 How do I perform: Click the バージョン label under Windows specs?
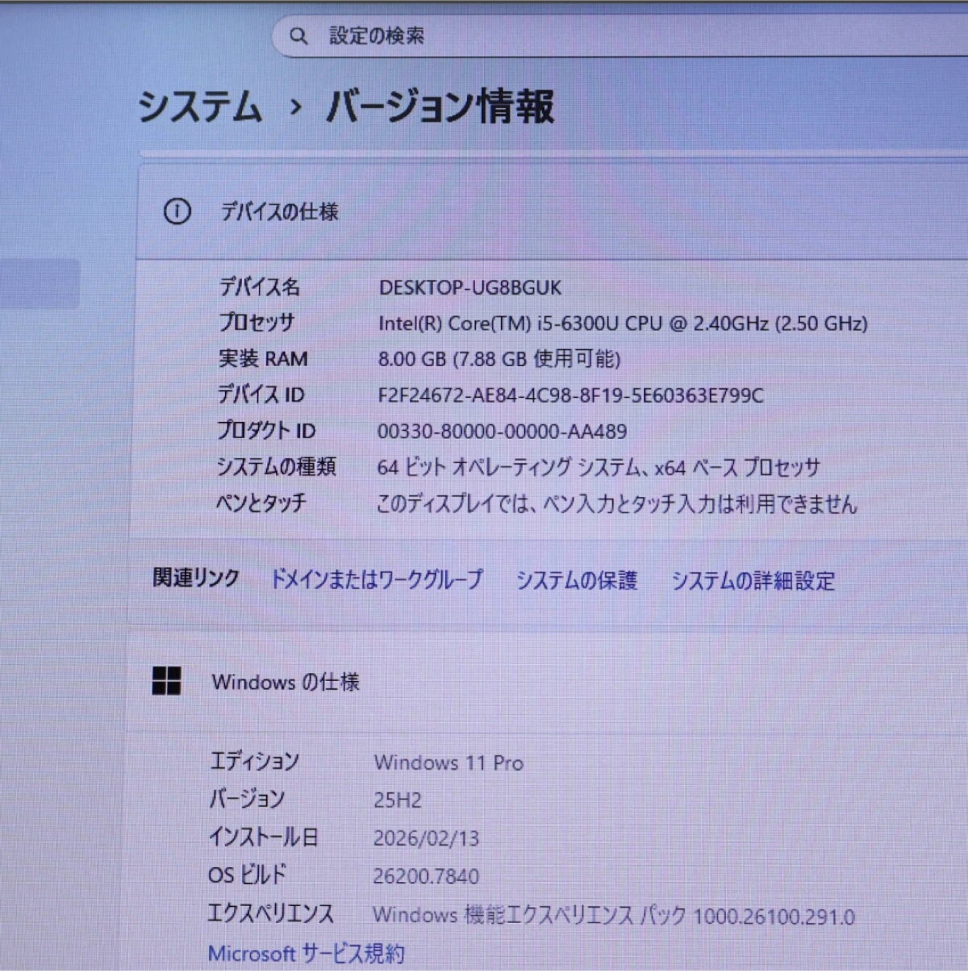coord(247,799)
